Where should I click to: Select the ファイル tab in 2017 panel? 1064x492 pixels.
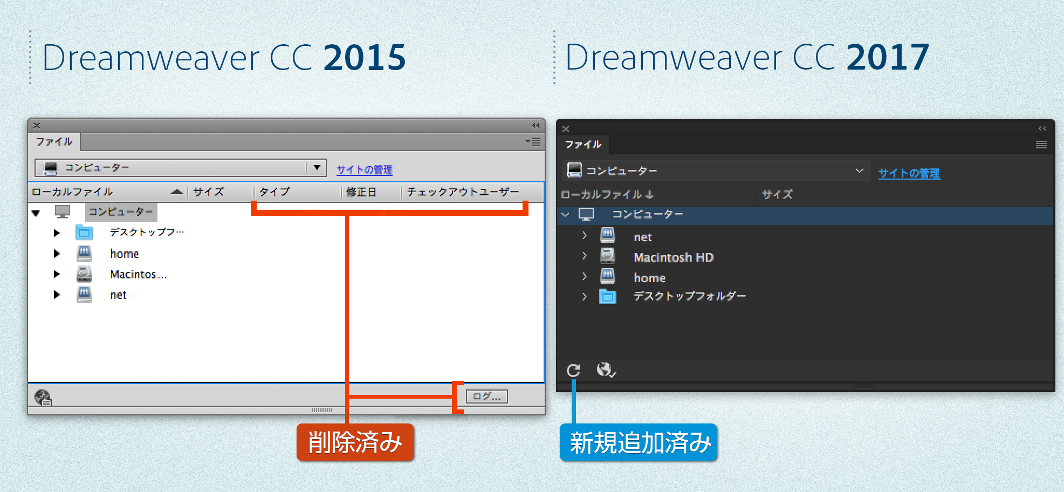[x=583, y=145]
